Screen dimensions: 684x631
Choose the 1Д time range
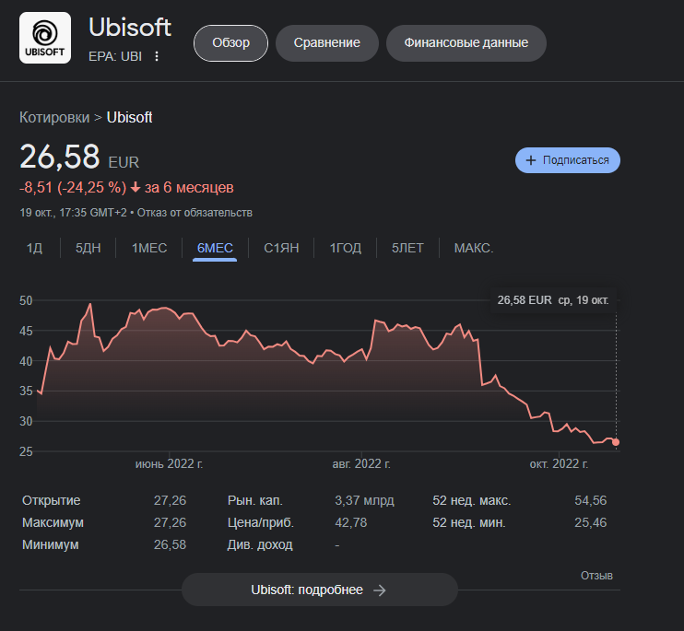coord(34,248)
